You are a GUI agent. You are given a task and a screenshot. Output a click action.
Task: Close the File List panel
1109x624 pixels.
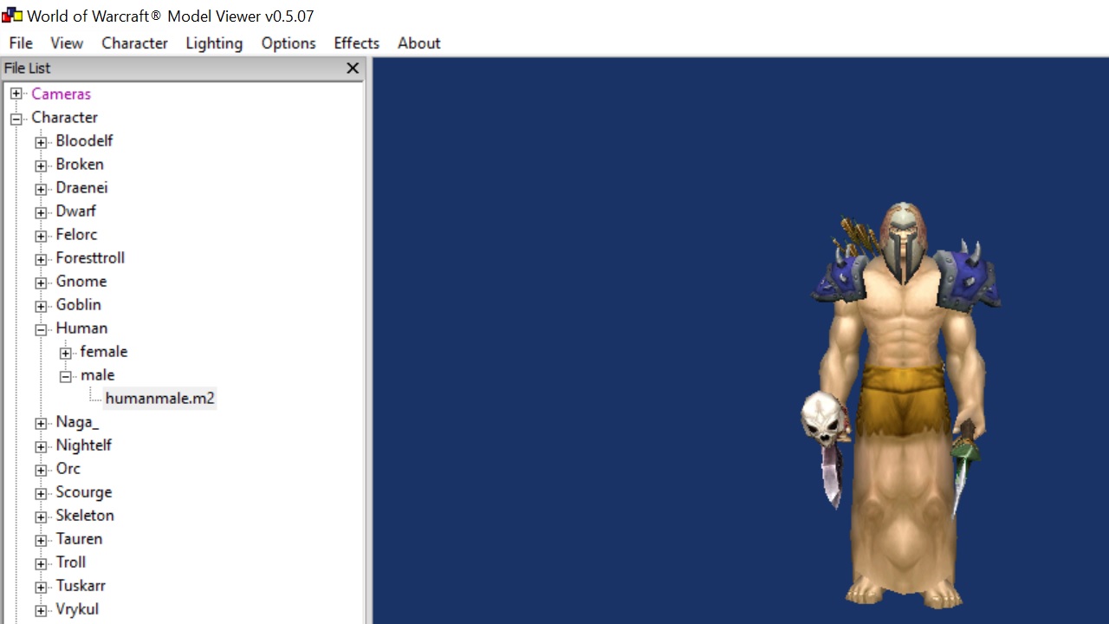point(353,68)
